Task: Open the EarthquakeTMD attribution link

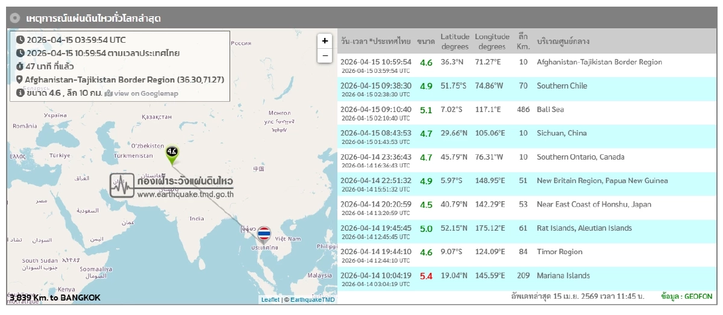Action: (x=313, y=299)
